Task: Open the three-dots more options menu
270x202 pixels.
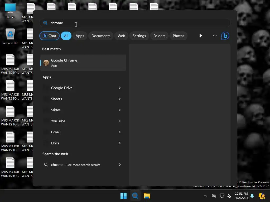Action: coord(215,36)
